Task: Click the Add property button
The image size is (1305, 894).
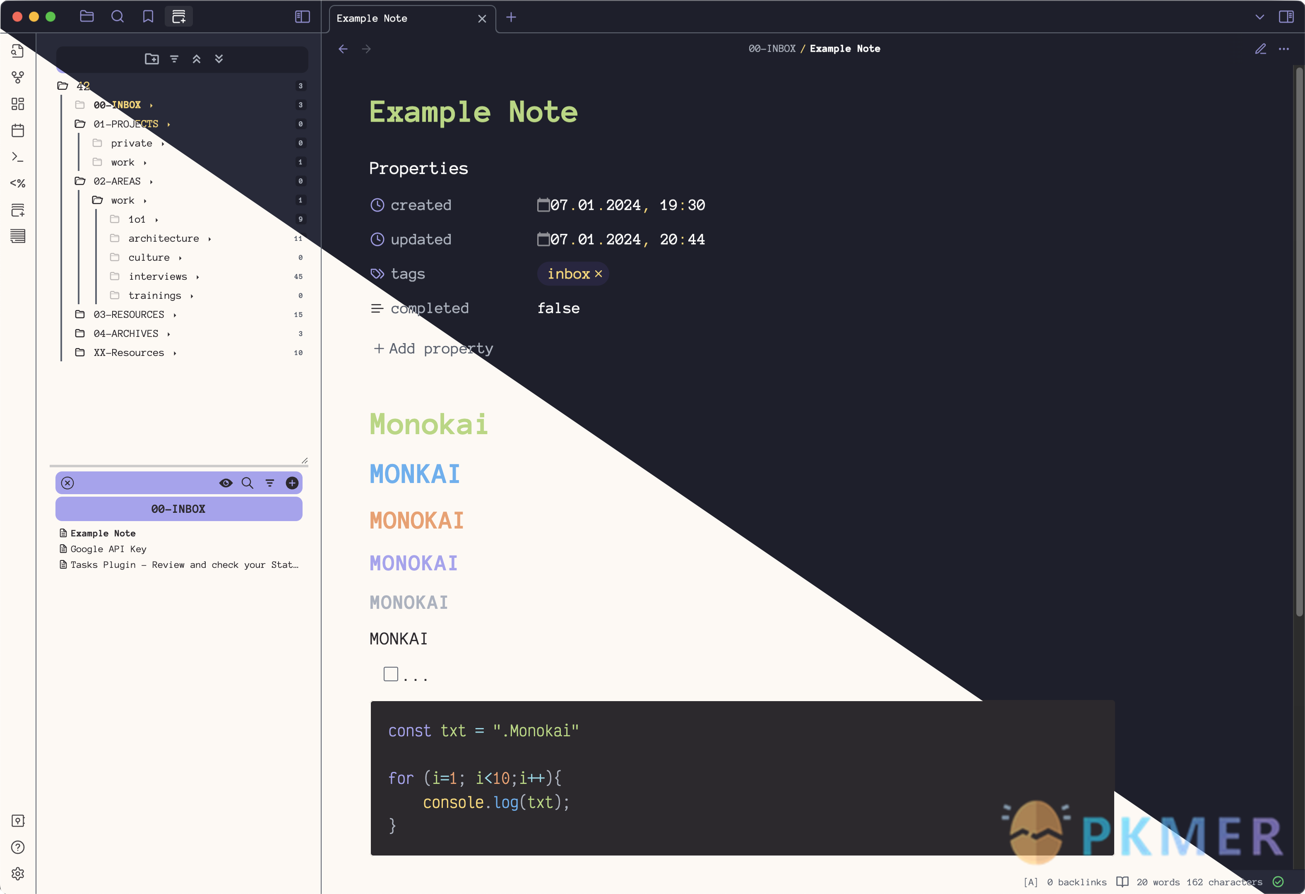Action: (x=433, y=349)
